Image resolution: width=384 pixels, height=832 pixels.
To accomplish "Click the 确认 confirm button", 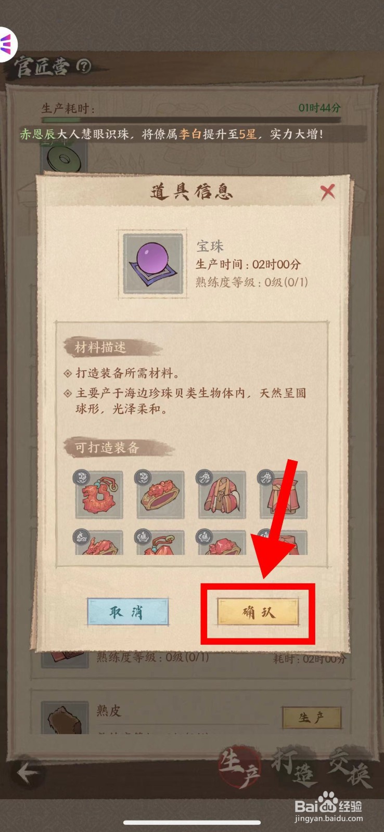I will pyautogui.click(x=258, y=612).
